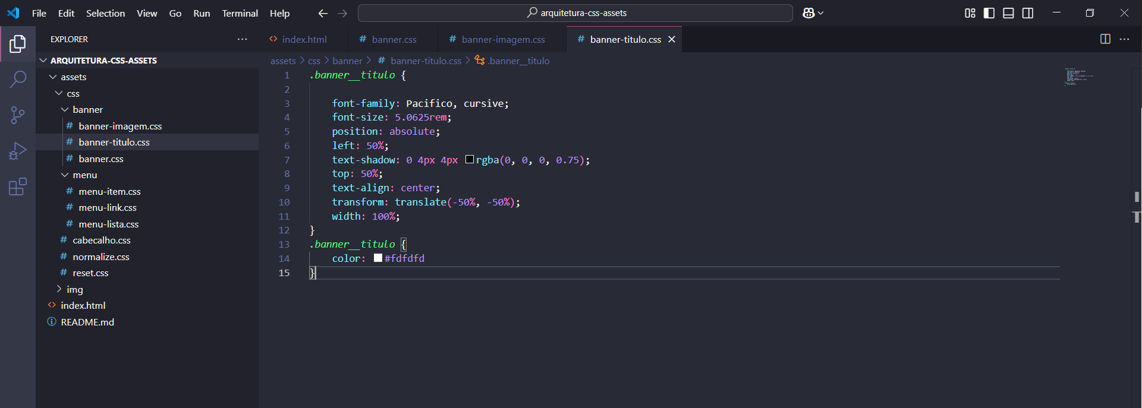
Task: Open banner-imagem.css in the explorer
Action: (147, 126)
